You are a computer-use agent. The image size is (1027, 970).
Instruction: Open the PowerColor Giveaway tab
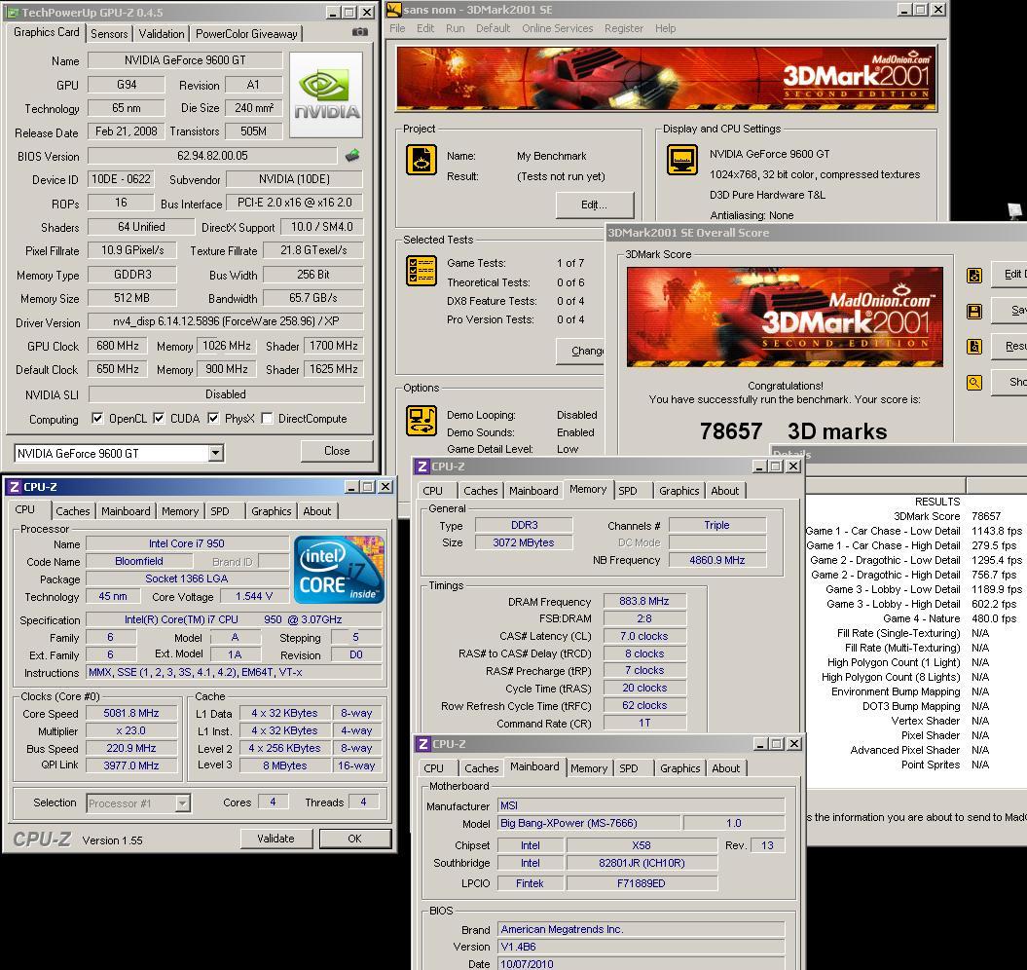click(x=246, y=34)
